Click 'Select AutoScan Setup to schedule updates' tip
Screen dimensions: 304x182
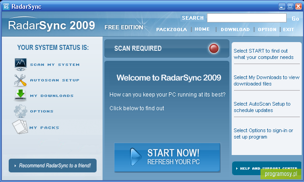[262, 107]
